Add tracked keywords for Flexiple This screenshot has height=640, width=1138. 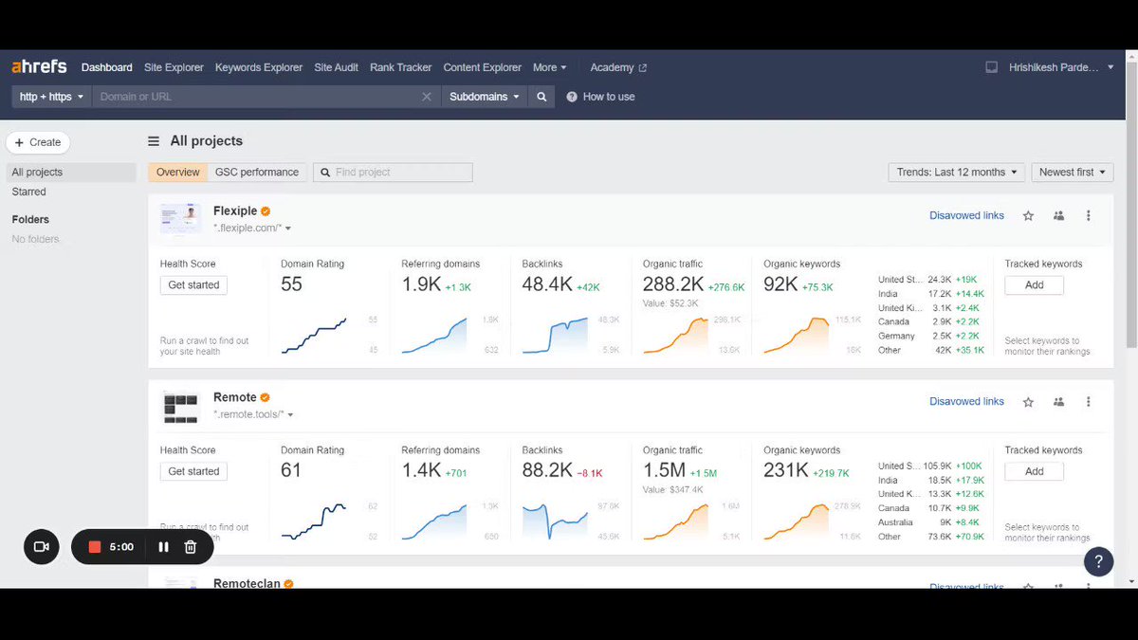pos(1035,285)
